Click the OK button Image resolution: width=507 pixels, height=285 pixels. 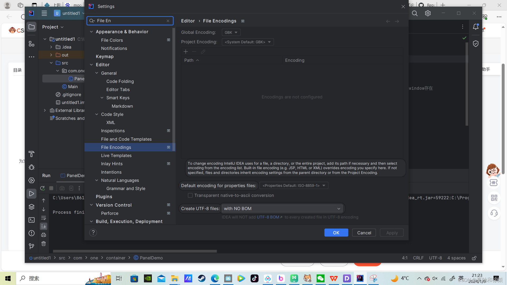[336, 232]
